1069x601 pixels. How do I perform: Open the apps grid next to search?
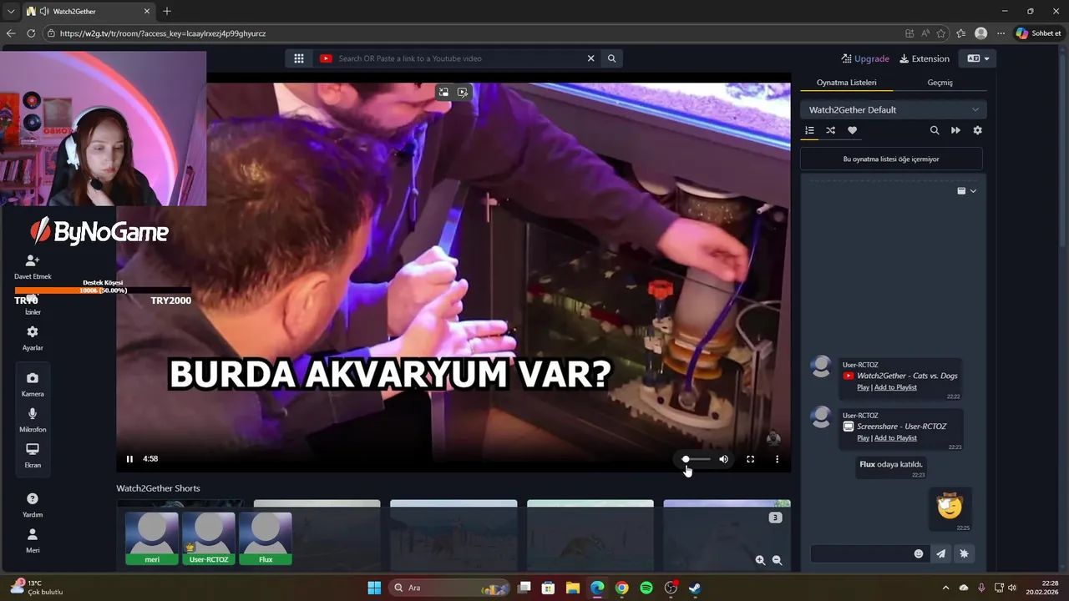pyautogui.click(x=298, y=58)
